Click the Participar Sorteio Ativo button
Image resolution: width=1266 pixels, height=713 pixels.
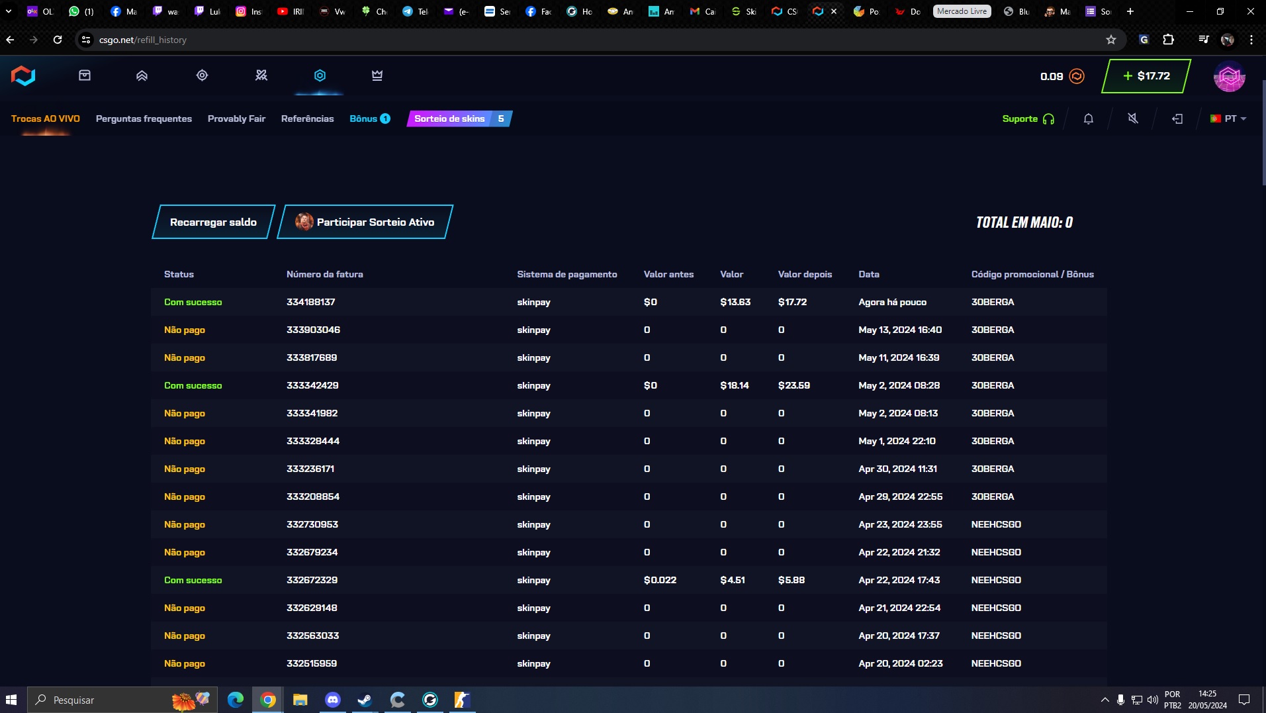pyautogui.click(x=365, y=222)
